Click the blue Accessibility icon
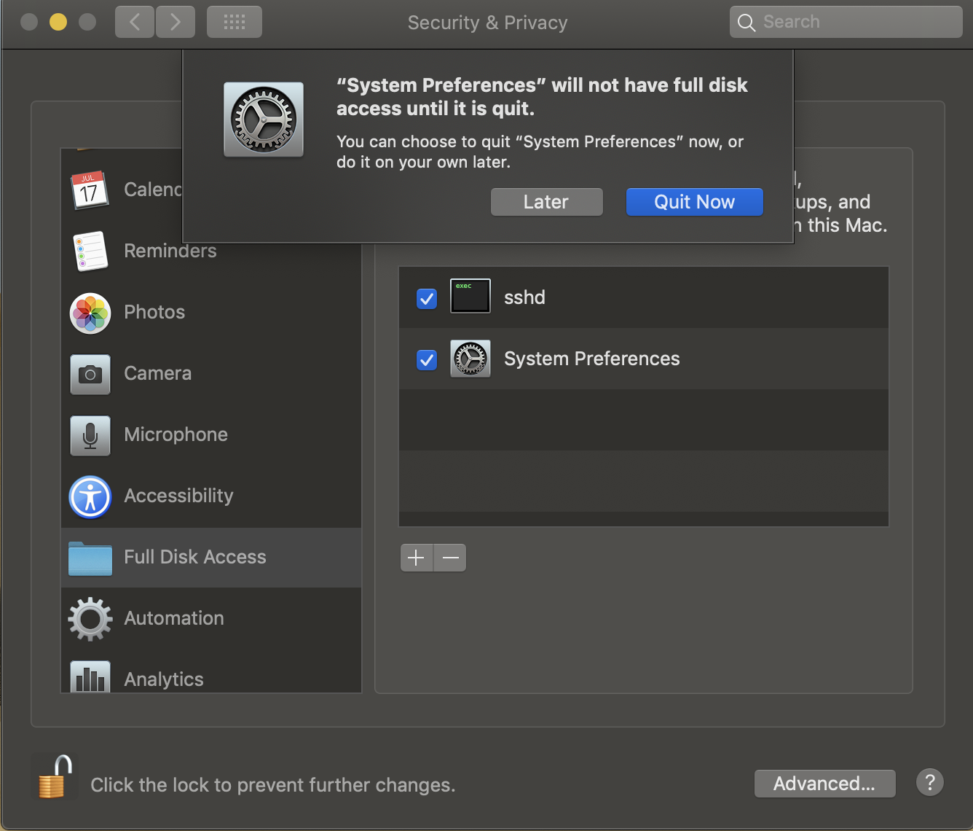The image size is (973, 831). pyautogui.click(x=90, y=497)
